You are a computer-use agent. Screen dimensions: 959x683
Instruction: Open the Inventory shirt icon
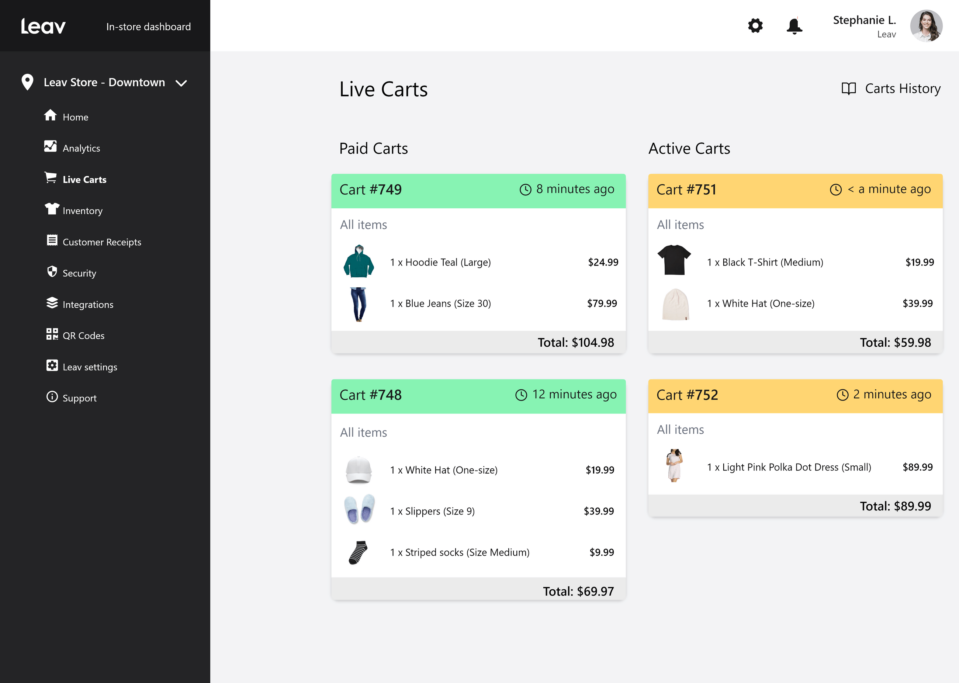tap(51, 209)
